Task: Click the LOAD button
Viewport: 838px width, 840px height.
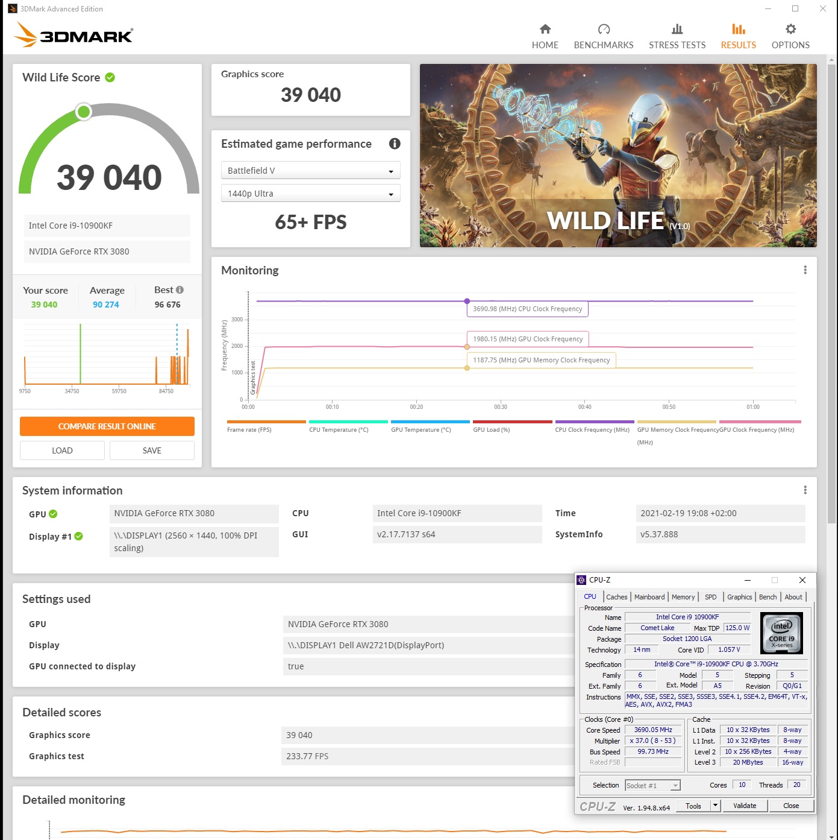Action: [x=62, y=450]
